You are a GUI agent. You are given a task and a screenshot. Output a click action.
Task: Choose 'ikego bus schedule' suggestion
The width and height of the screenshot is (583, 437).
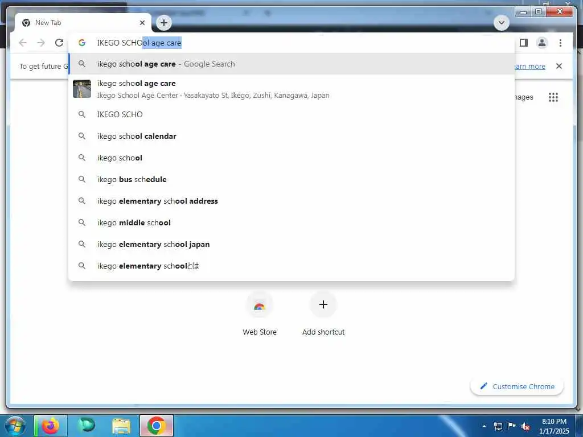coord(291,179)
